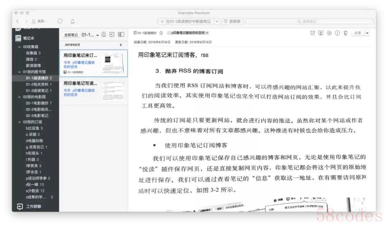Collapse the 02我的电影院 stack
This screenshot has height=226, width=388.
click(x=19, y=97)
